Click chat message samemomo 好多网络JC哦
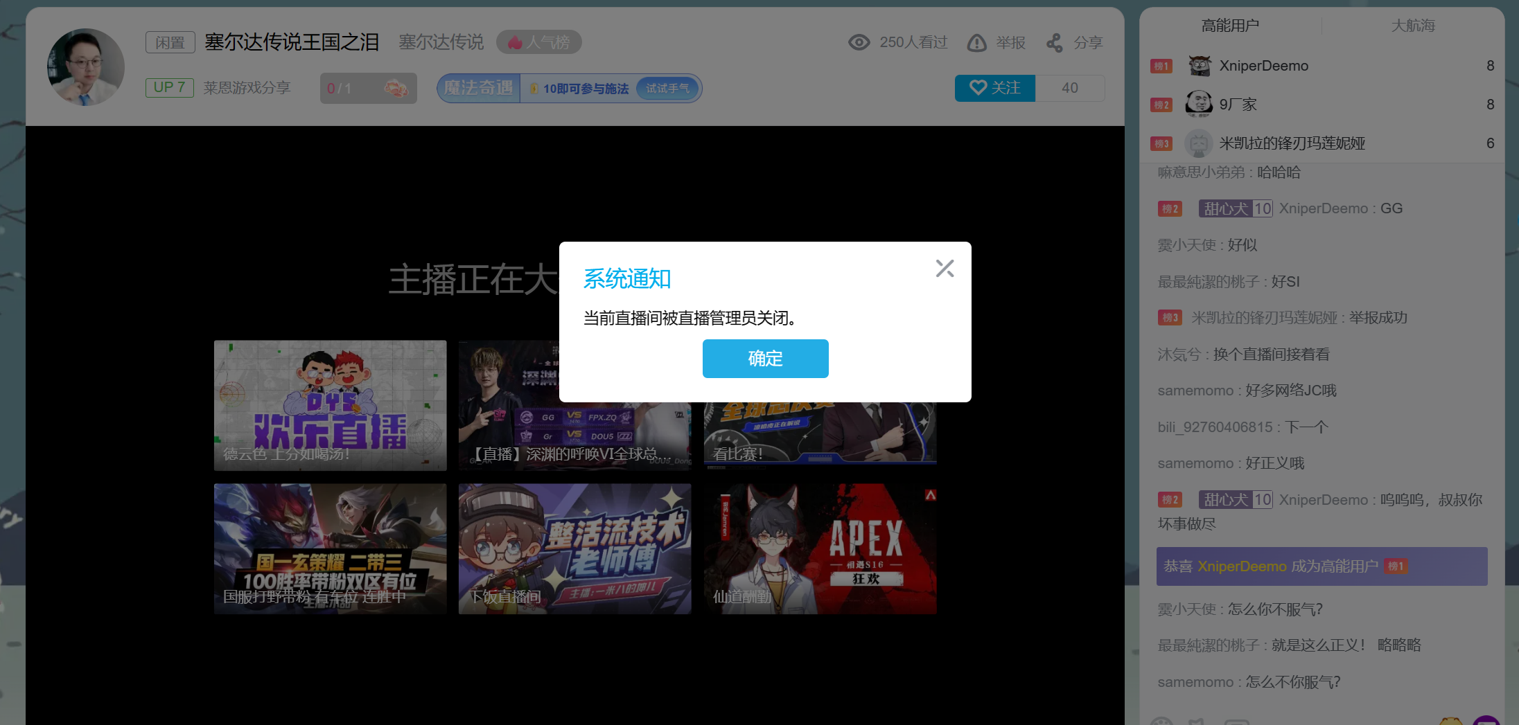The image size is (1519, 725). pos(1247,390)
